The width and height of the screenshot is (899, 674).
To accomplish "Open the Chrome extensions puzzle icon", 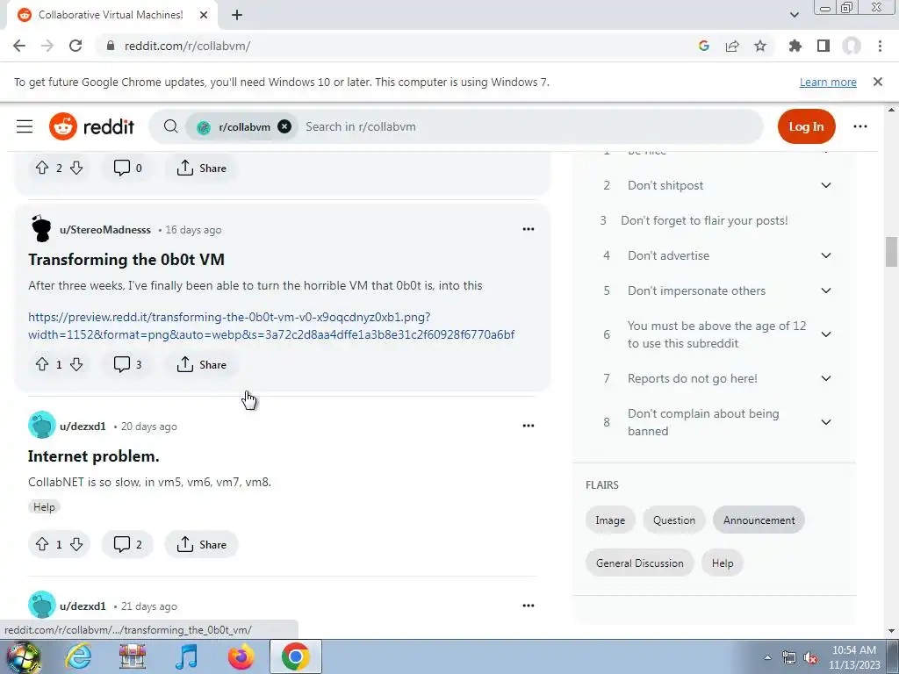I will [795, 46].
